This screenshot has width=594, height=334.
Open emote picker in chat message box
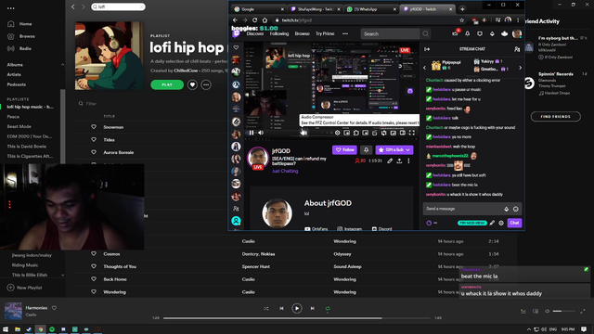tap(516, 209)
